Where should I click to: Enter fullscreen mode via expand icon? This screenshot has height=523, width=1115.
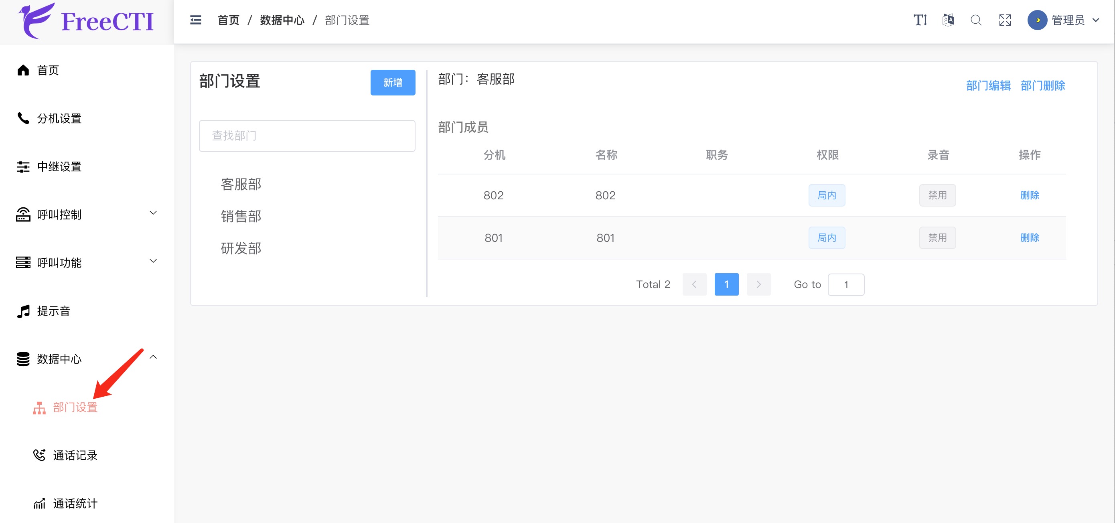1005,20
